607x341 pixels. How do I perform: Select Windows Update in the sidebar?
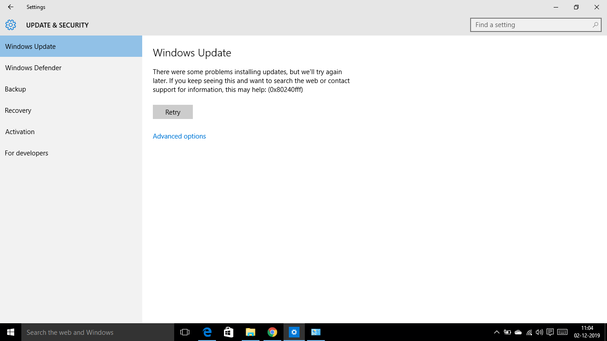[x=71, y=46]
